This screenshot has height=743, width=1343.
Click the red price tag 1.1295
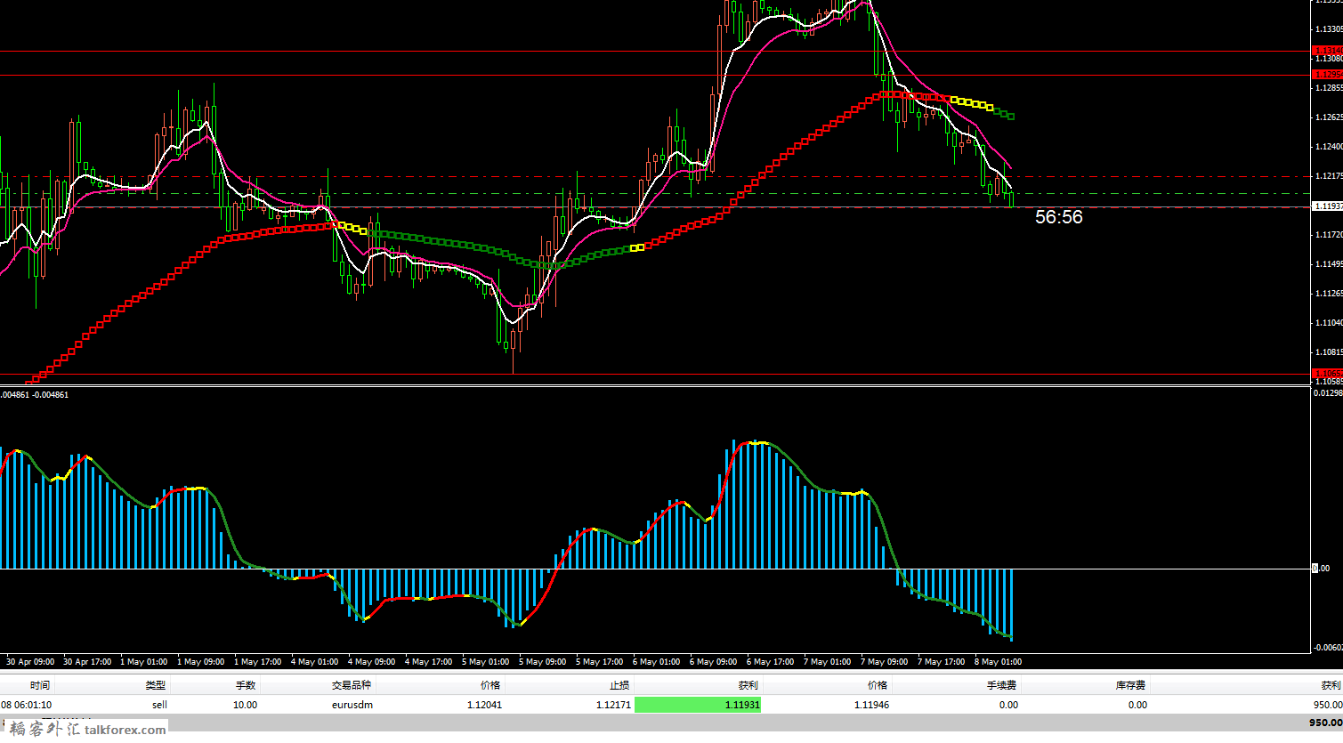pyautogui.click(x=1328, y=75)
